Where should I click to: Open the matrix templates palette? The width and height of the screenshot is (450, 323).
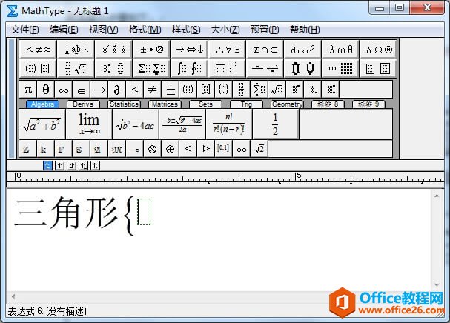(340, 69)
